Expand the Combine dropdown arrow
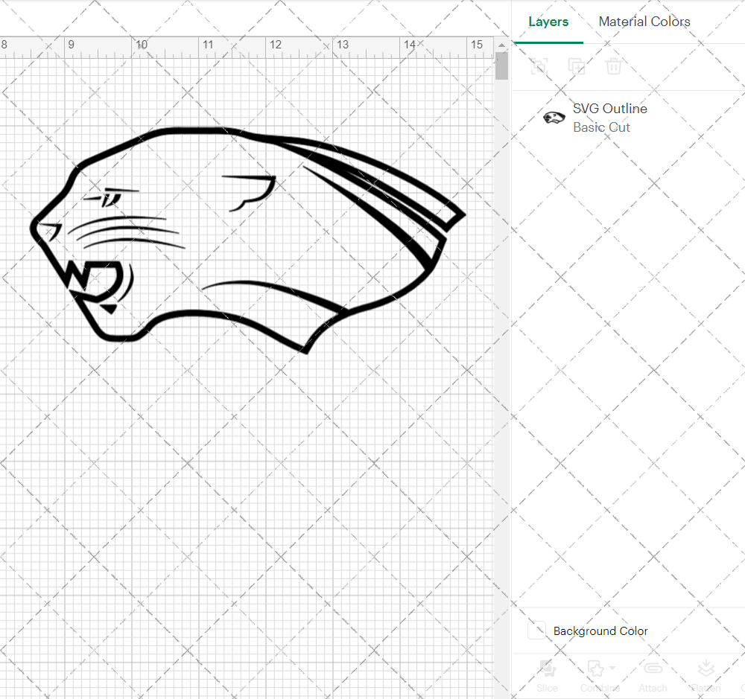Viewport: 745px width, 699px height. coord(612,668)
